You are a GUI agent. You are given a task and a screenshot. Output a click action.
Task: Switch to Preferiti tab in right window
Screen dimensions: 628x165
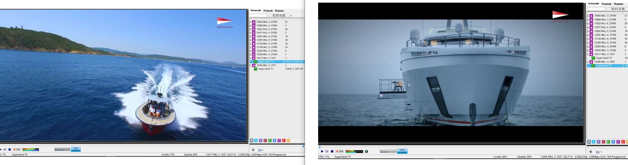[607, 4]
